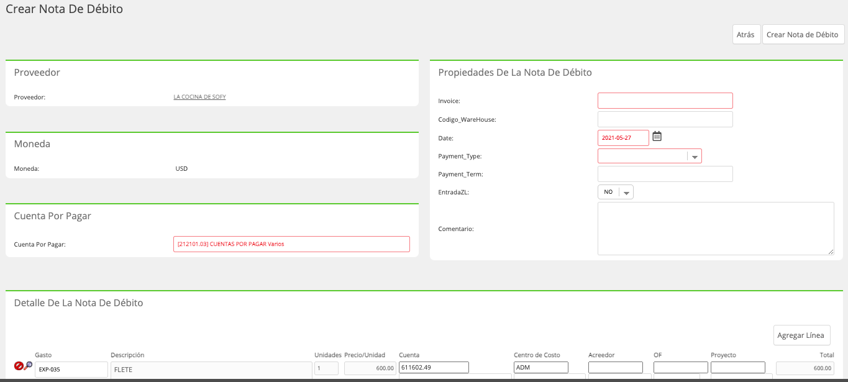848x382 pixels.
Task: Open the Payment_Type dropdown
Action: [649, 156]
